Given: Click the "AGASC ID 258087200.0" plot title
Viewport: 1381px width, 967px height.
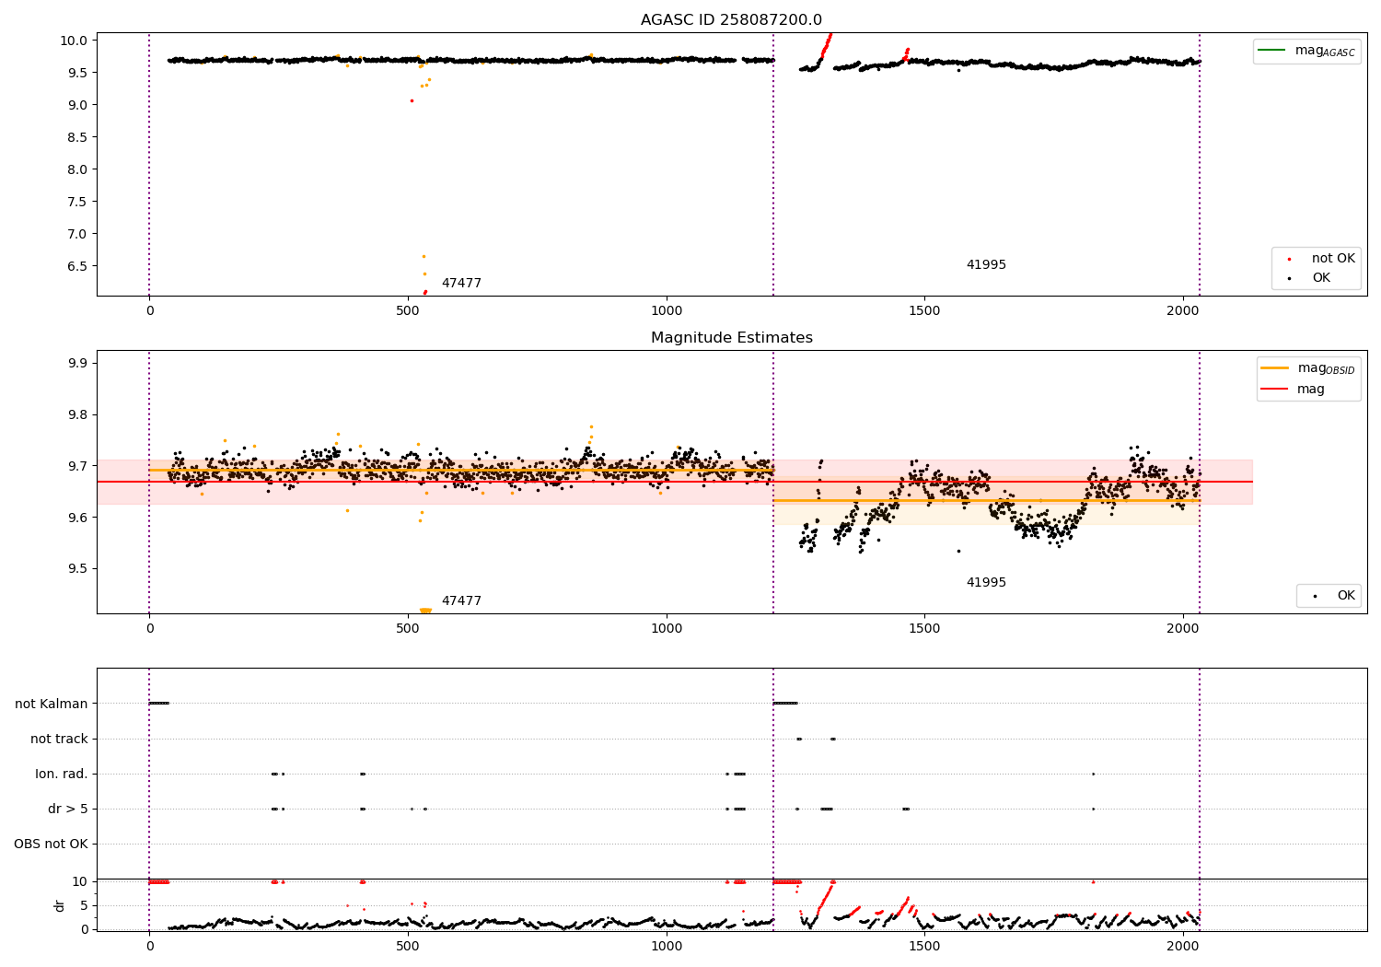Looking at the screenshot, I should 731,20.
